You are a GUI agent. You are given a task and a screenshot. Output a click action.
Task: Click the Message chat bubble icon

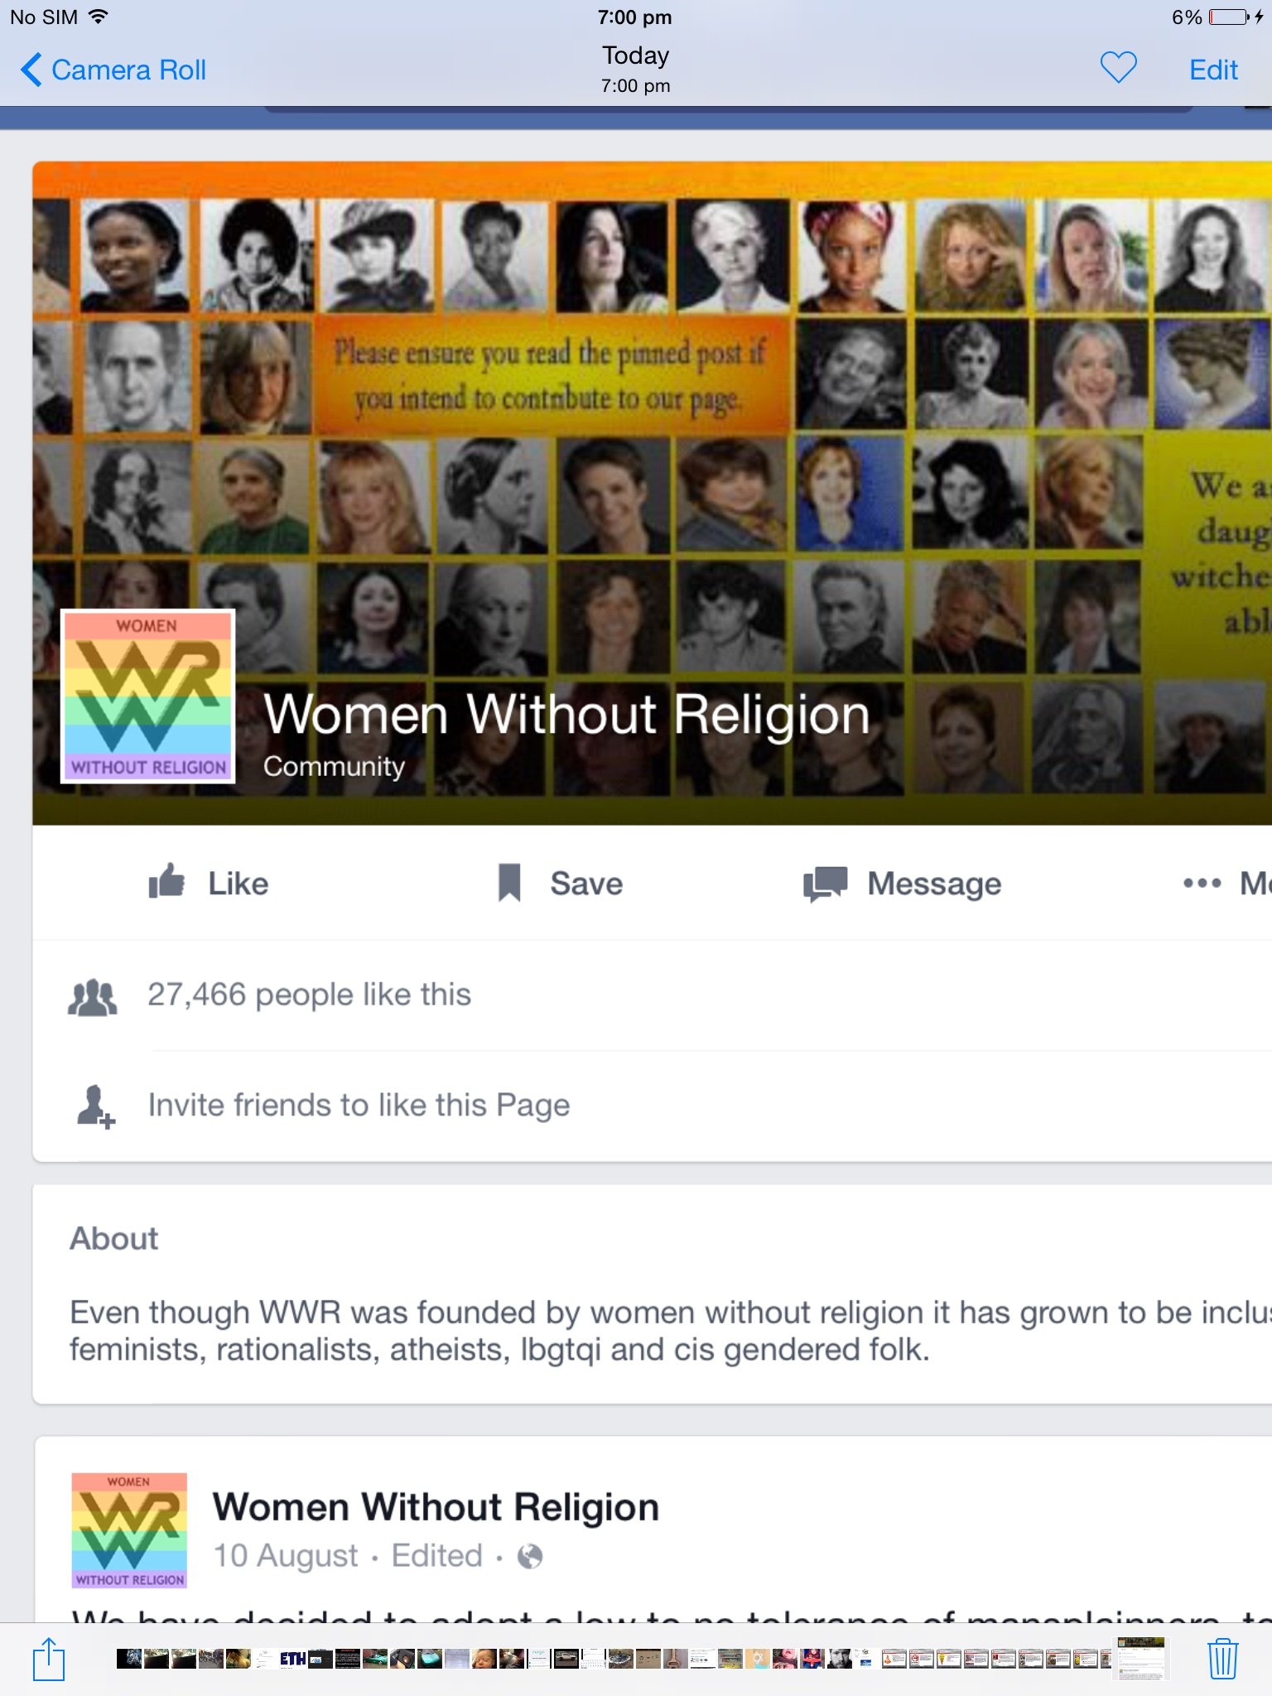[825, 884]
